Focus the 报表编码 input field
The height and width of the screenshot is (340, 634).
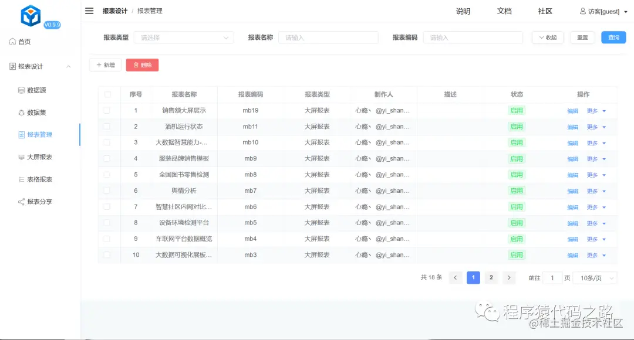click(473, 38)
